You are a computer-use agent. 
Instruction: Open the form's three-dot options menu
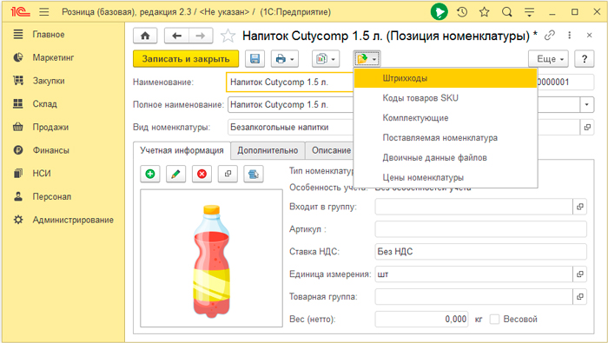point(569,36)
